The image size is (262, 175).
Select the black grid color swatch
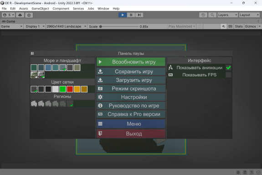tap(48, 89)
